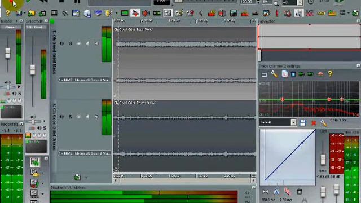
Task: Adjust the Selected channel volume fader
Action: point(33,70)
